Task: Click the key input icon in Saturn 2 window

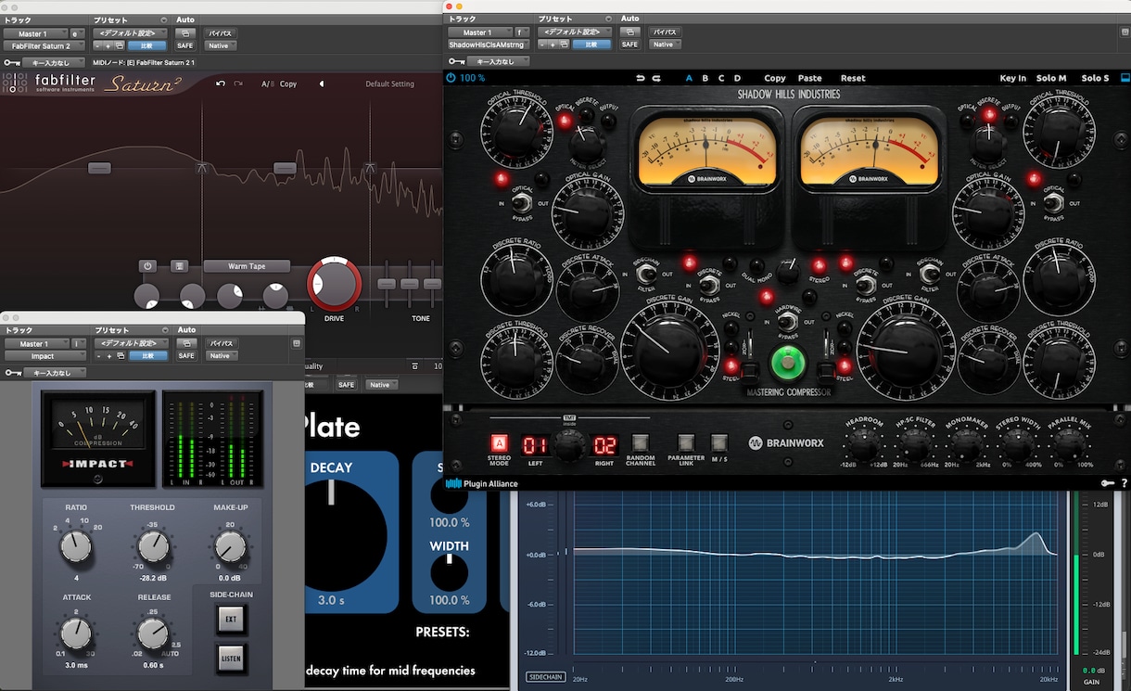Action: tap(10, 62)
